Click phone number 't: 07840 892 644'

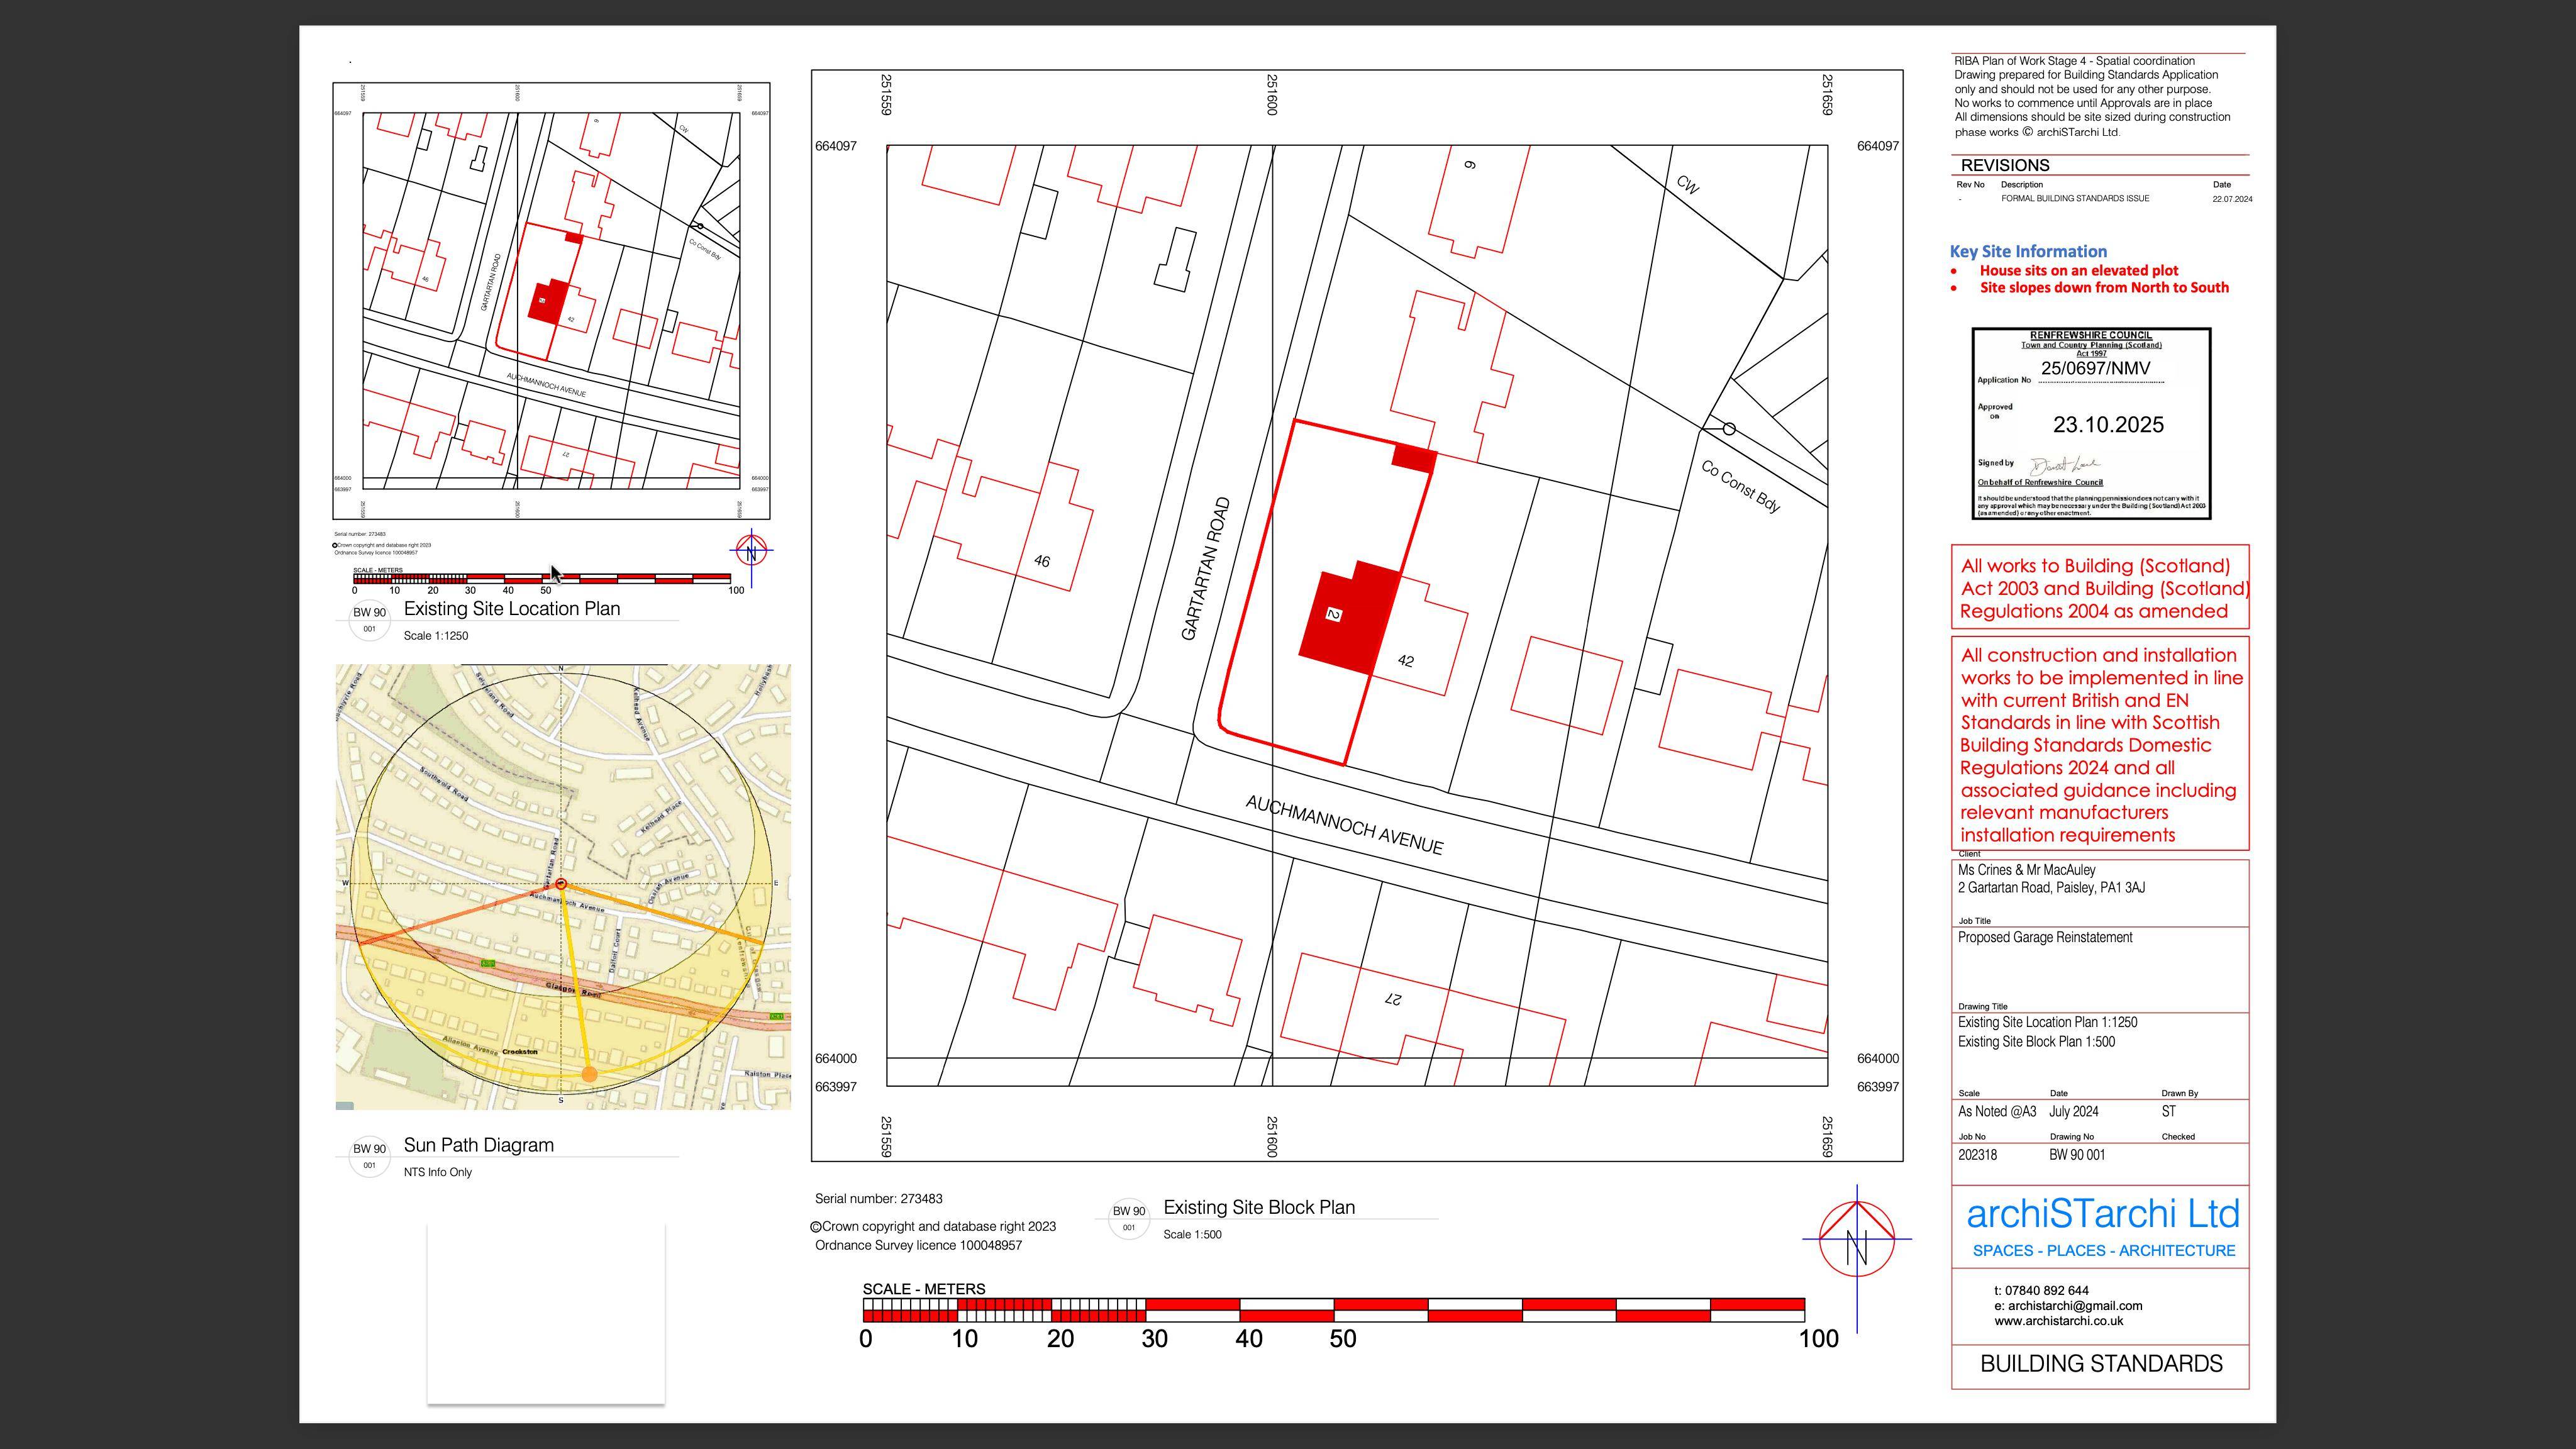[2041, 1291]
